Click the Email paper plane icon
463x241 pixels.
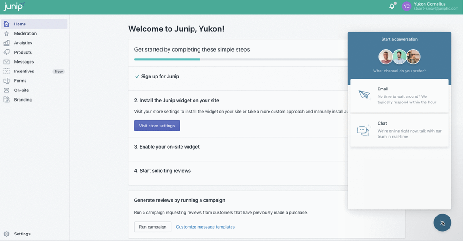(364, 95)
